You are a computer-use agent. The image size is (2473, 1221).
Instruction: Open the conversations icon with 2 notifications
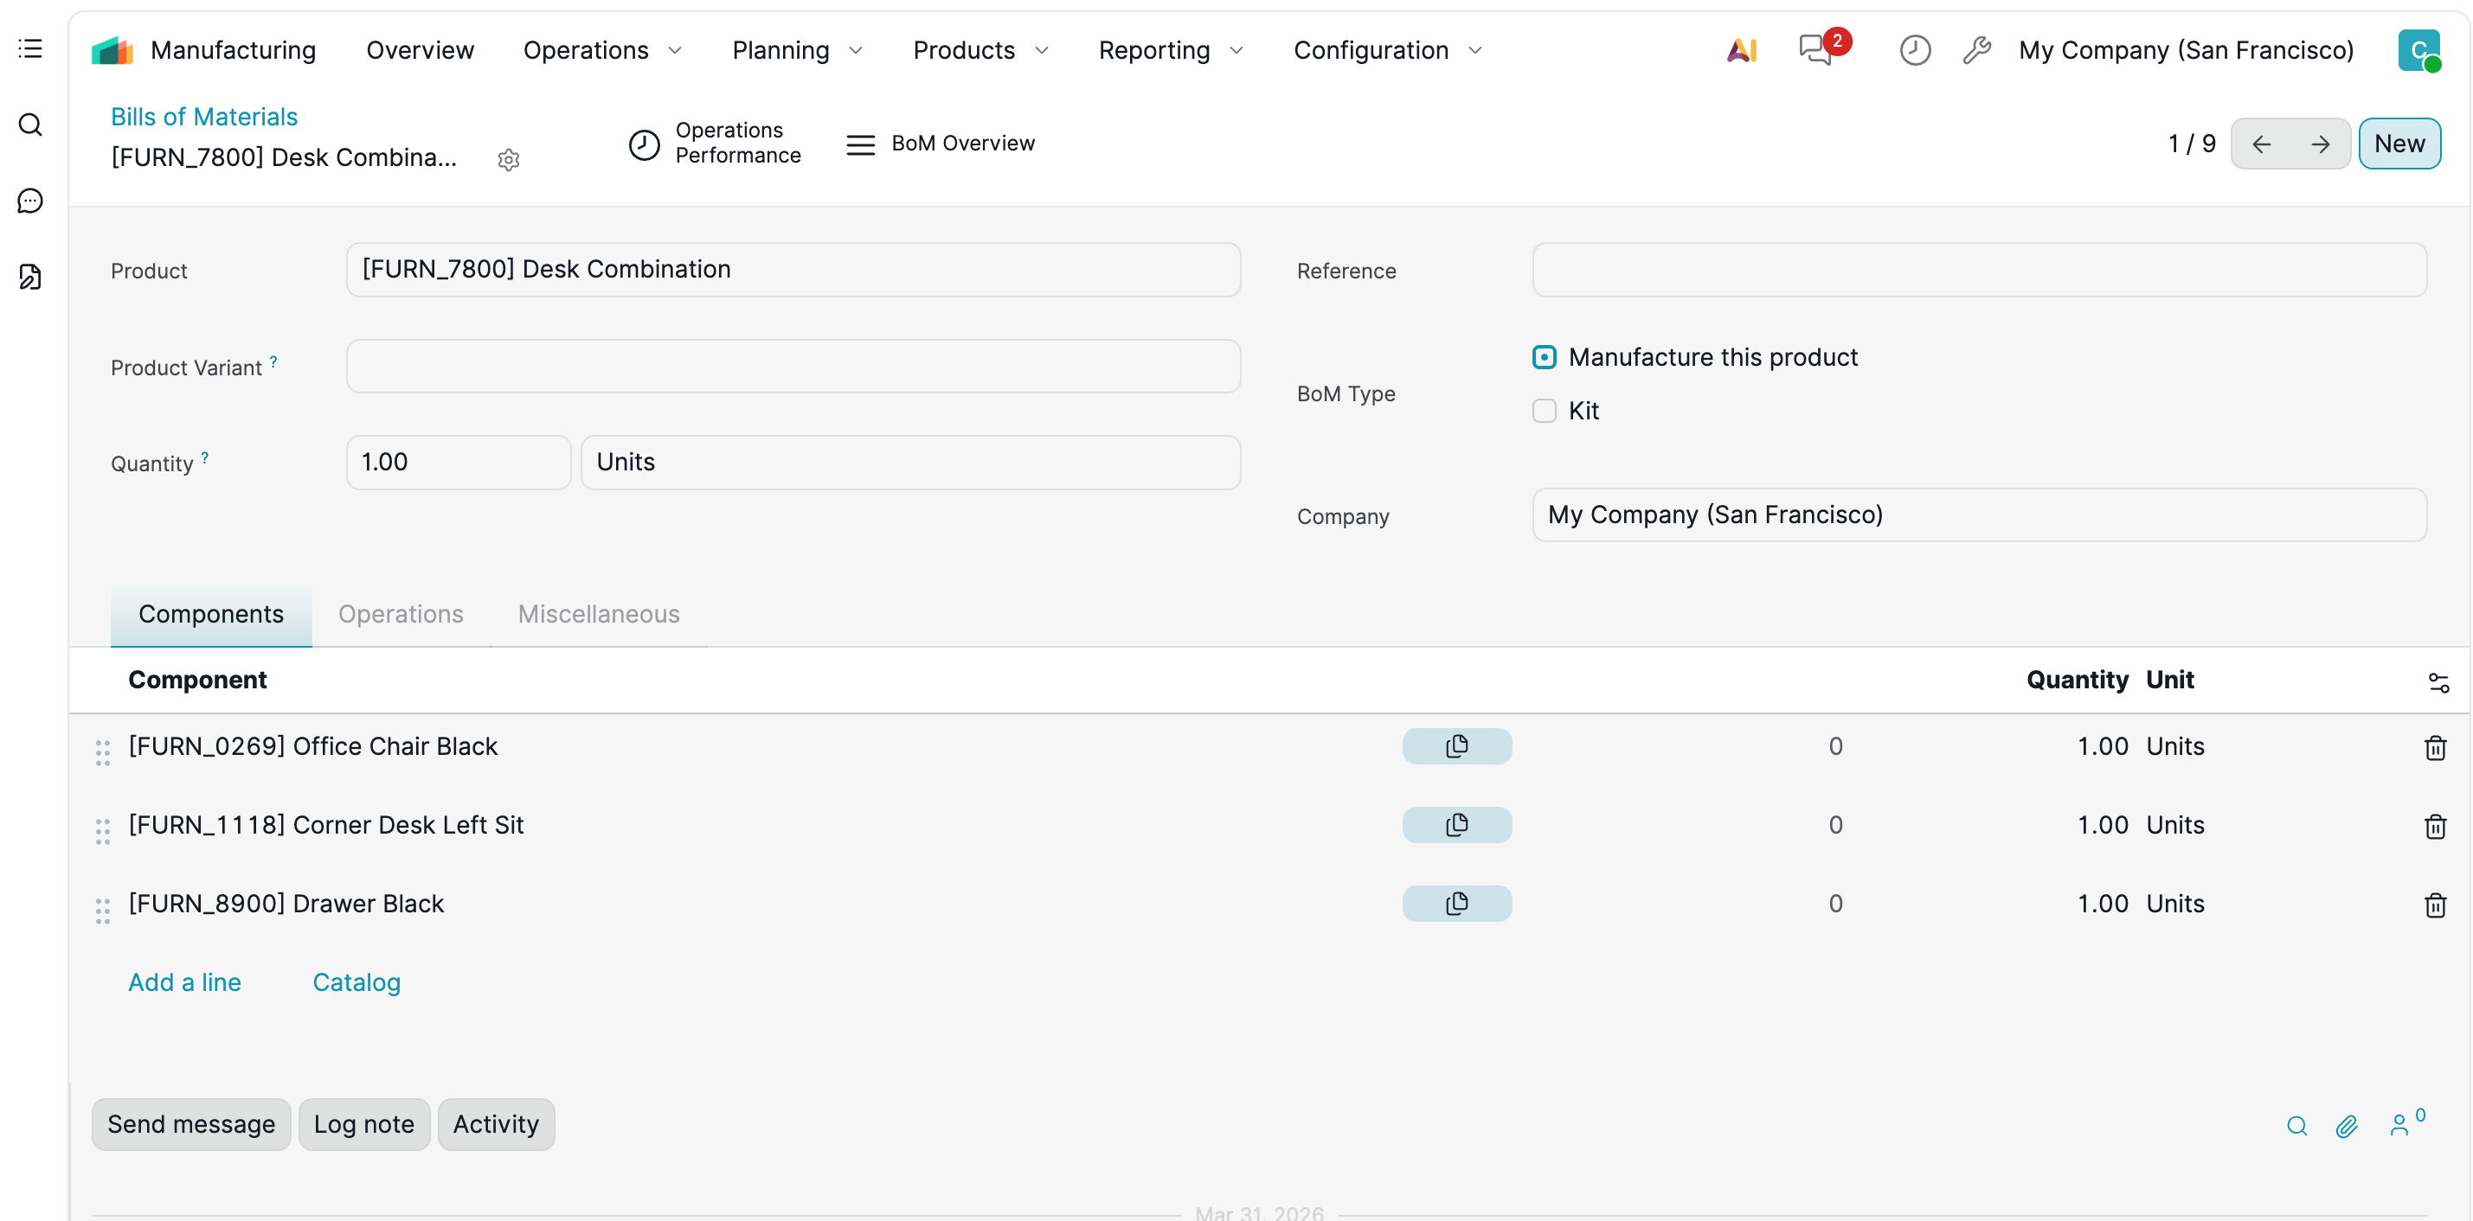(x=1815, y=50)
